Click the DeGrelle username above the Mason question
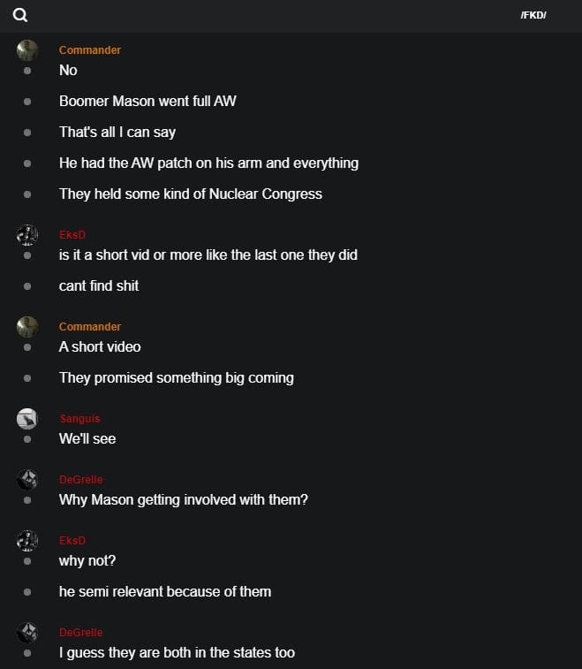This screenshot has width=582, height=669. (81, 480)
